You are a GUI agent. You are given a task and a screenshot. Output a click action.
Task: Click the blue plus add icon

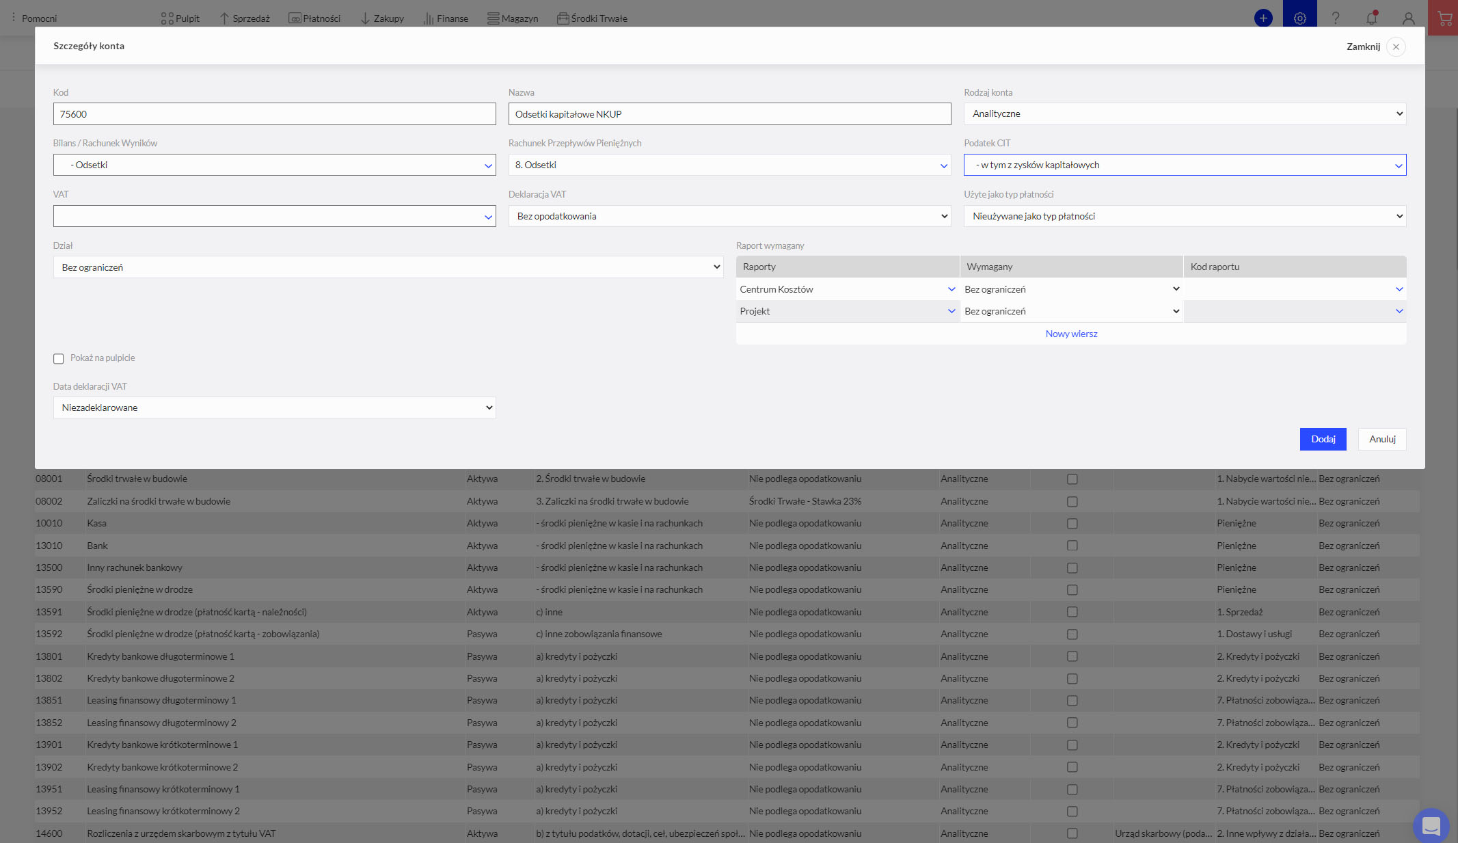click(x=1263, y=18)
